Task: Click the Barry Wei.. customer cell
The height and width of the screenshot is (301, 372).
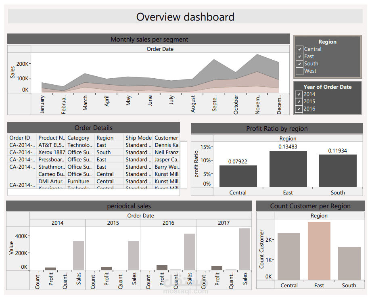Action: click(x=166, y=167)
